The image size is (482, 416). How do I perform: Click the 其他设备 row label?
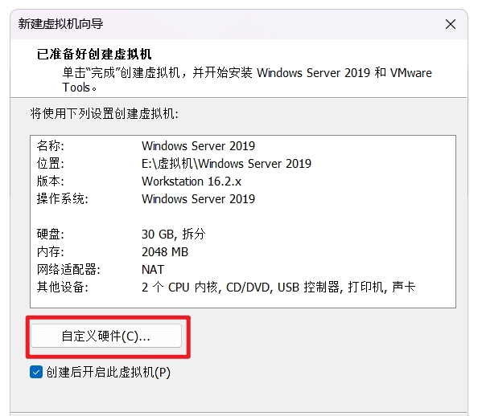point(63,288)
